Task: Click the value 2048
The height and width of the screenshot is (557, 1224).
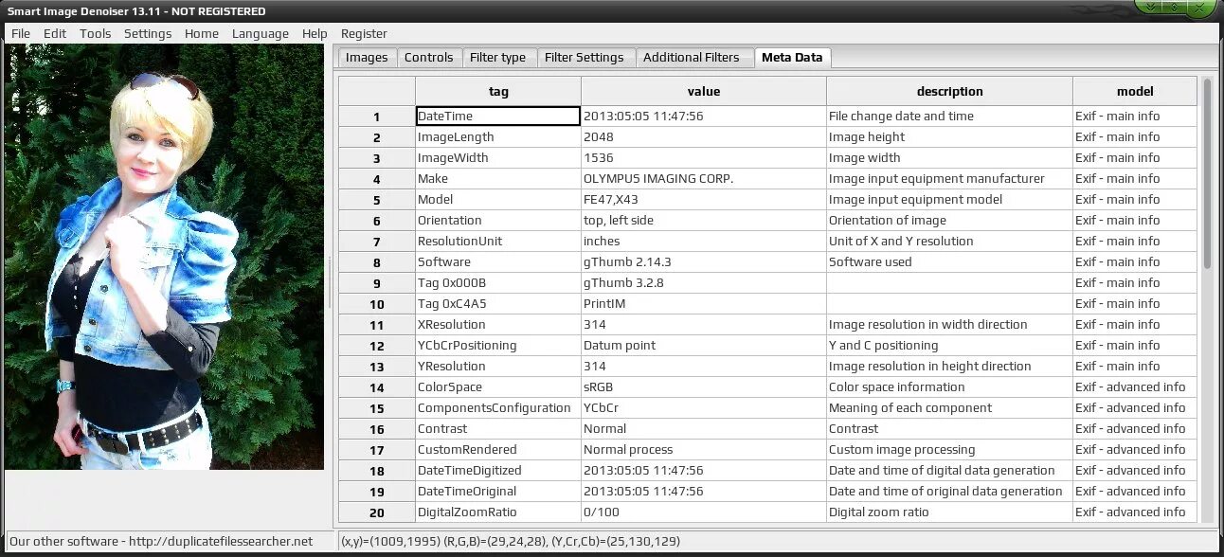Action: point(704,137)
